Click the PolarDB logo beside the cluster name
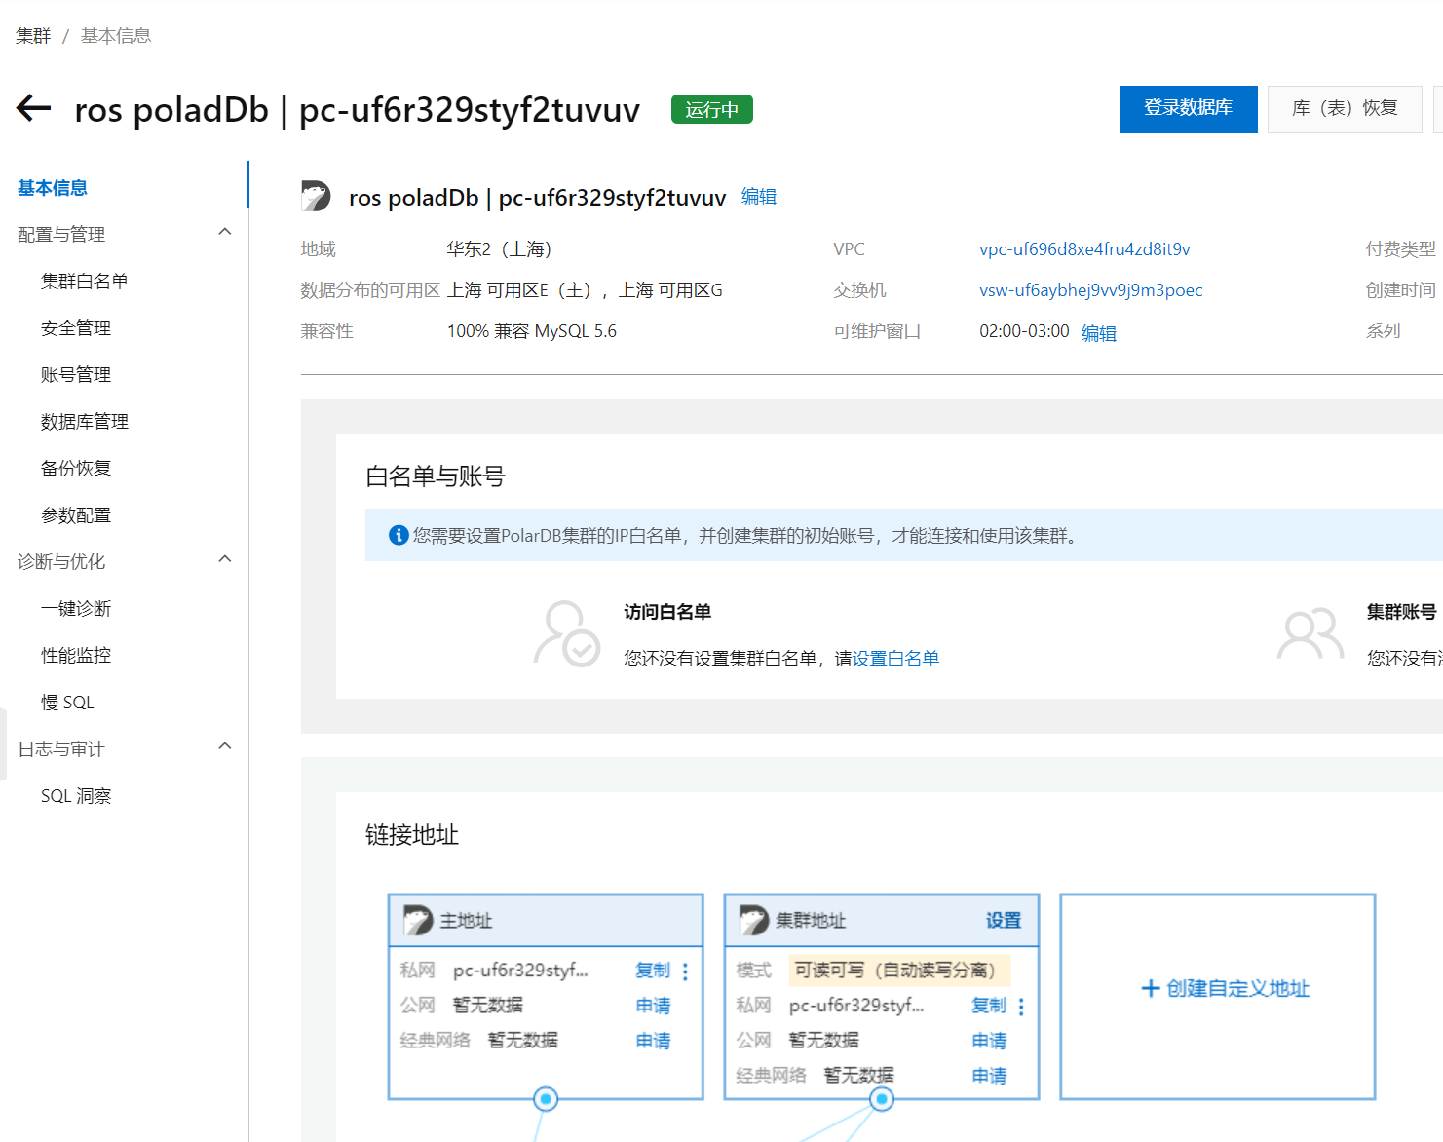This screenshot has width=1443, height=1142. click(x=316, y=196)
